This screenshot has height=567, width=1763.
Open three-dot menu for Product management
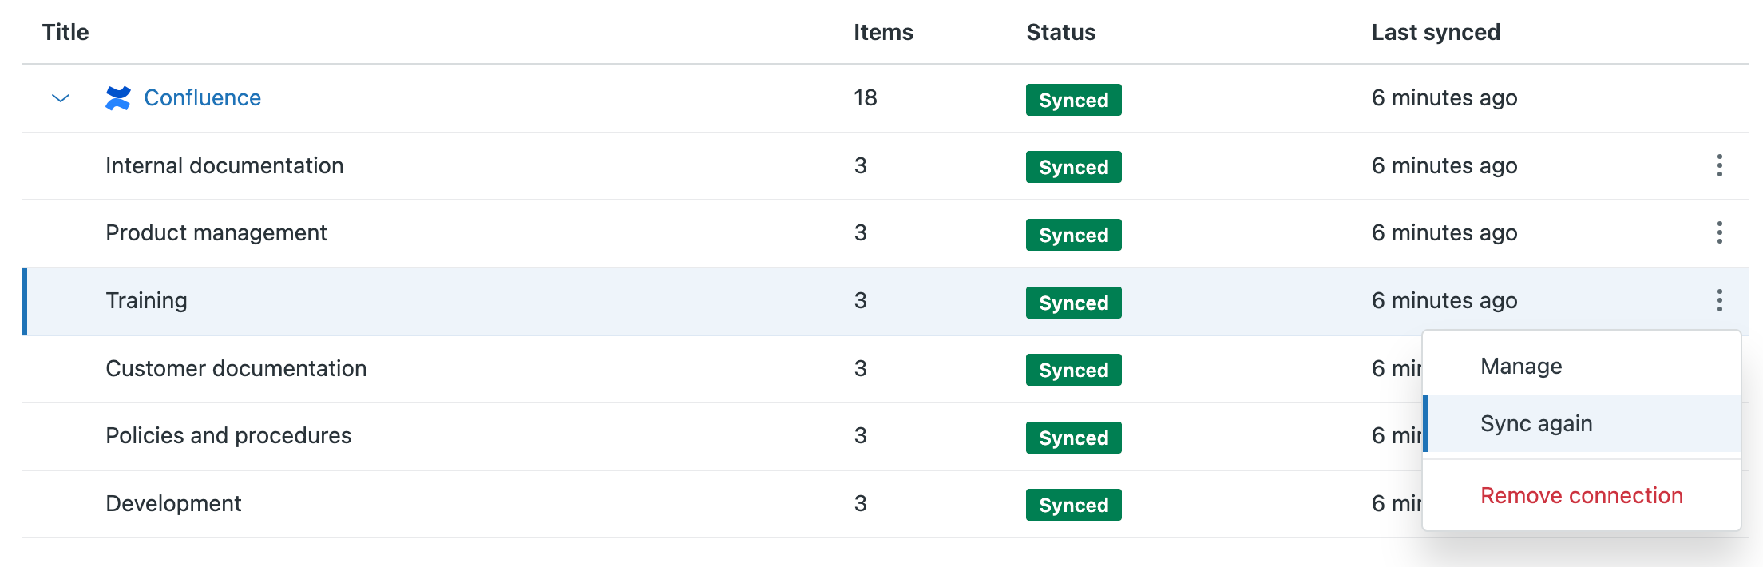click(1719, 233)
